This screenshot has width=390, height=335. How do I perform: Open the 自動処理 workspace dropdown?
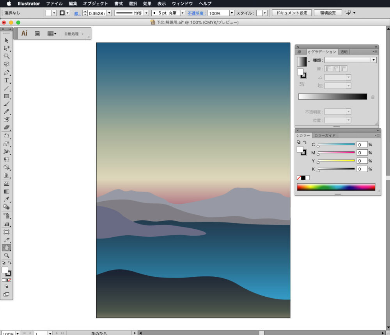[x=74, y=34]
